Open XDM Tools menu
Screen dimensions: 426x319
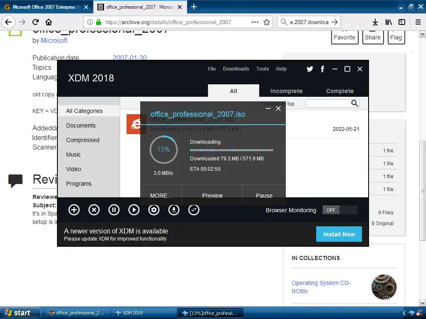[x=263, y=69]
